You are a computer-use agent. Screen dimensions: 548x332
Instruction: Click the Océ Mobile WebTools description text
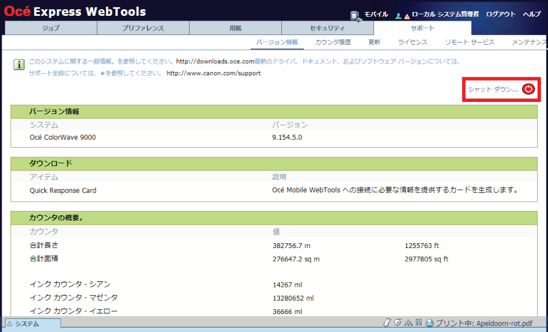click(x=395, y=190)
